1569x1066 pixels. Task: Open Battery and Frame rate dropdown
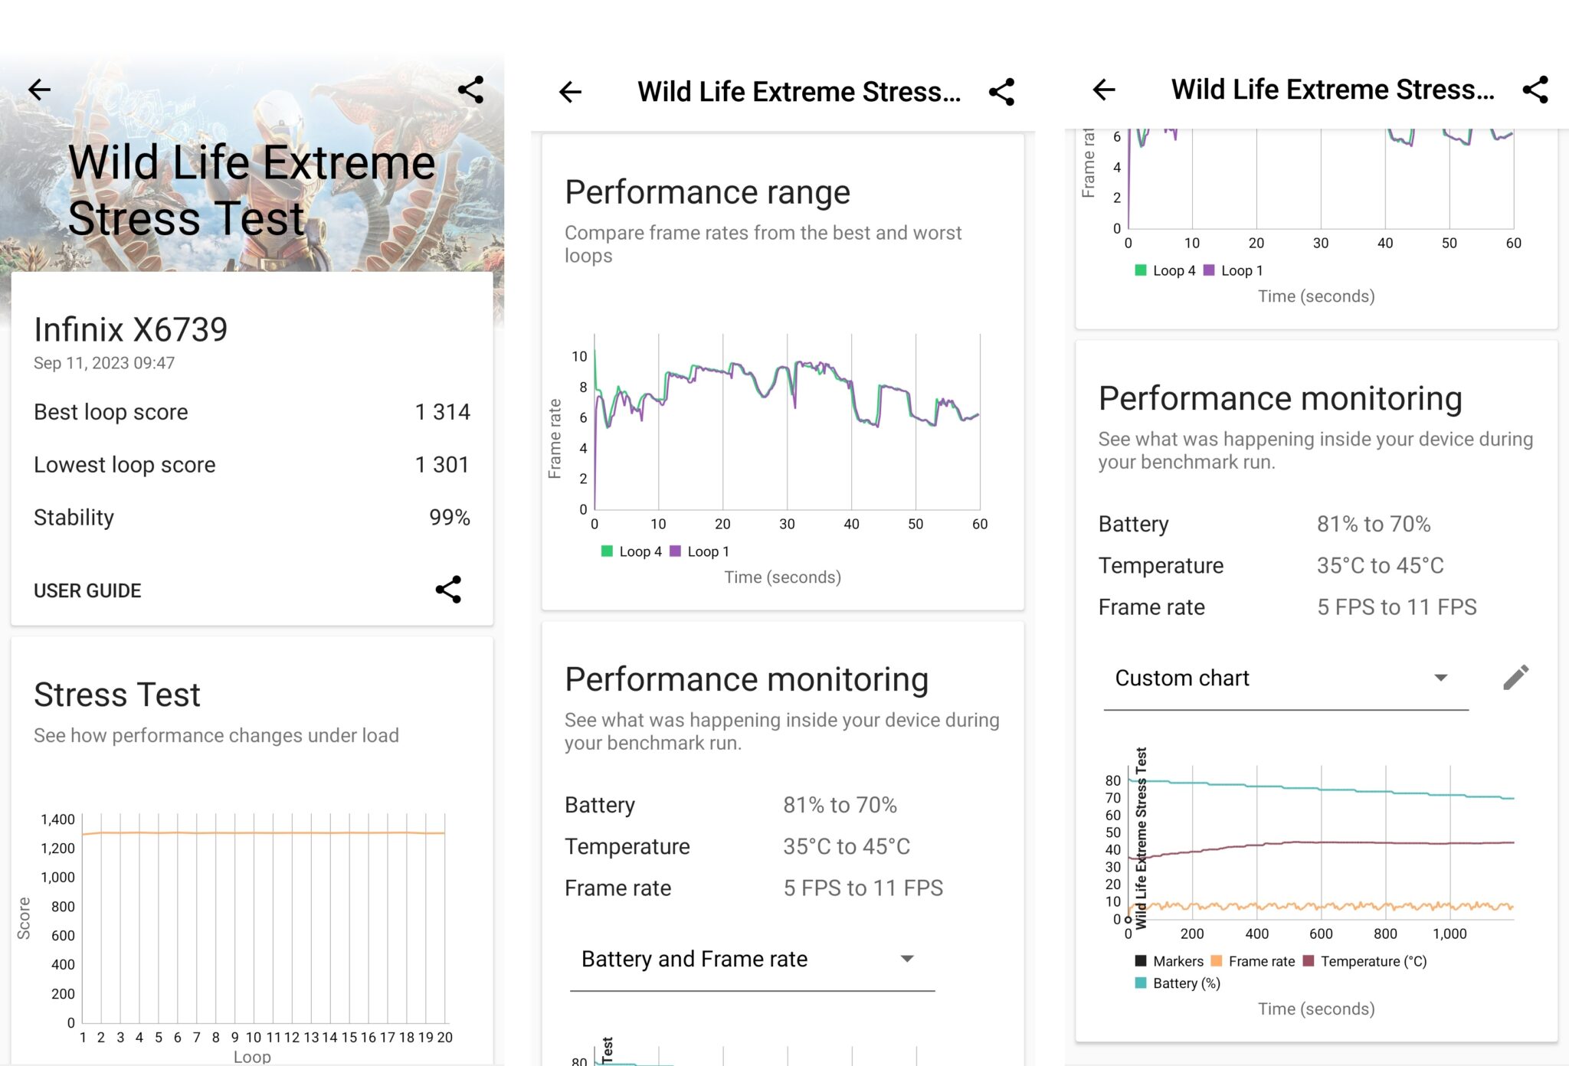(x=752, y=960)
